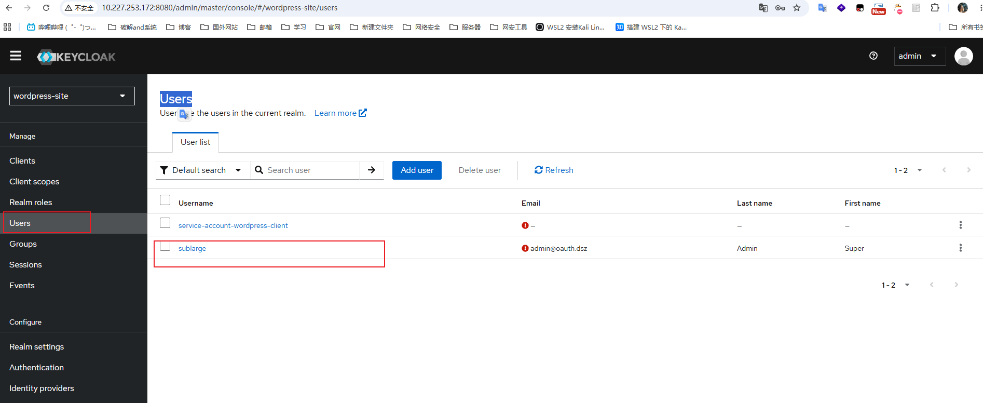This screenshot has height=403, width=983.
Task: Open the bilibili bookmark
Action: (x=61, y=27)
